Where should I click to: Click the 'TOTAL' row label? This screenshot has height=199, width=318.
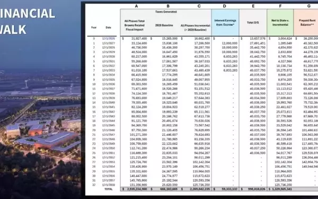[109, 189]
